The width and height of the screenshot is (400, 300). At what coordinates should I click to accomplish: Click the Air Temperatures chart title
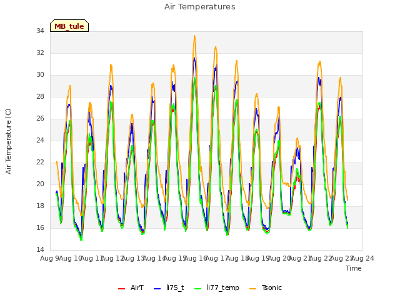(x=200, y=7)
